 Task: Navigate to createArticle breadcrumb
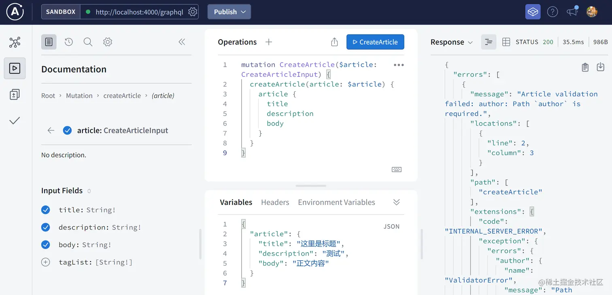122,96
